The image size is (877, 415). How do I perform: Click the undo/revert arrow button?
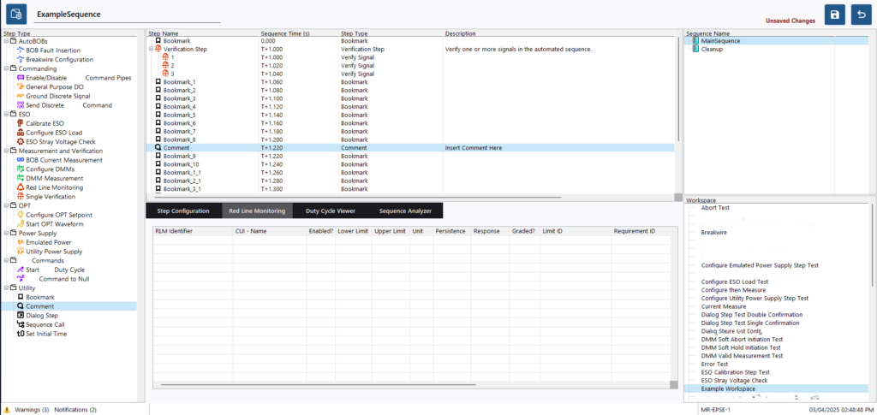pyautogui.click(x=862, y=15)
